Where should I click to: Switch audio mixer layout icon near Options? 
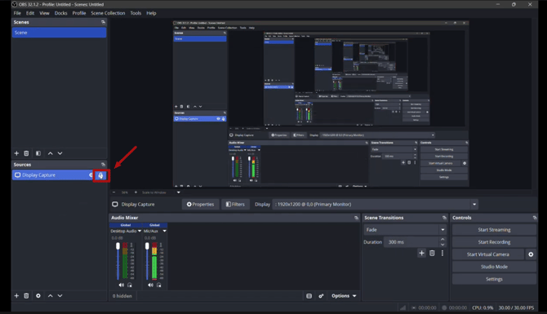pos(309,296)
